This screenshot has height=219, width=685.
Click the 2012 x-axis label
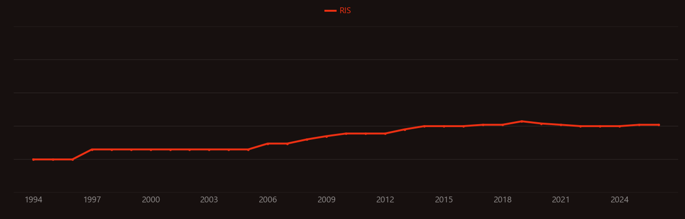pyautogui.click(x=385, y=200)
